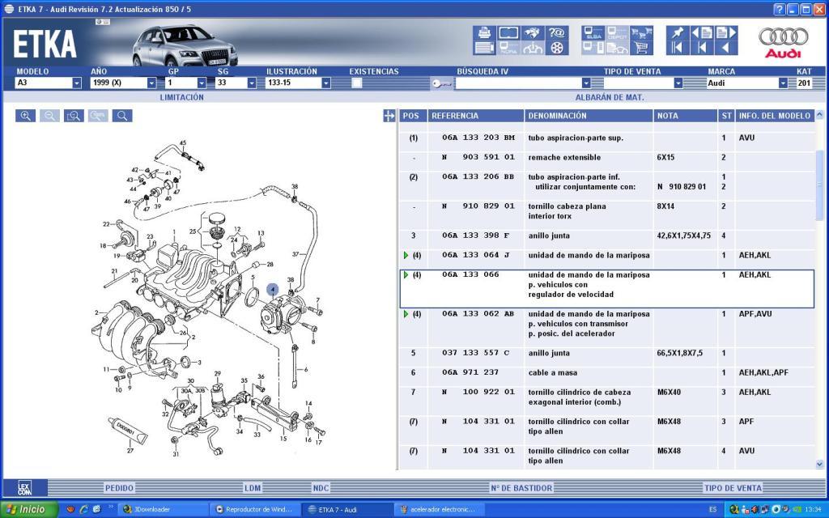Click the zoom area selection magnifier
Image resolution: width=829 pixels, height=518 pixels.
74,117
